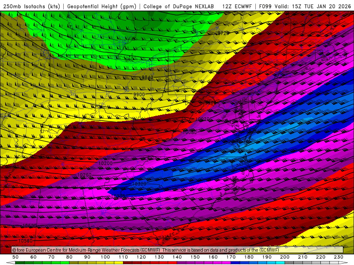The width and height of the screenshot is (354, 265).
Task: Click the 150 kt legend value
Action: pyautogui.click(x=195, y=257)
